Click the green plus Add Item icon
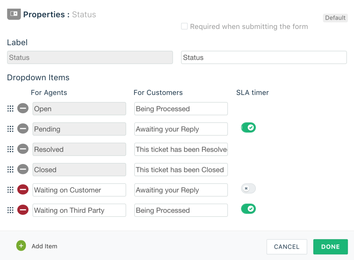The image size is (354, 260). (x=21, y=245)
